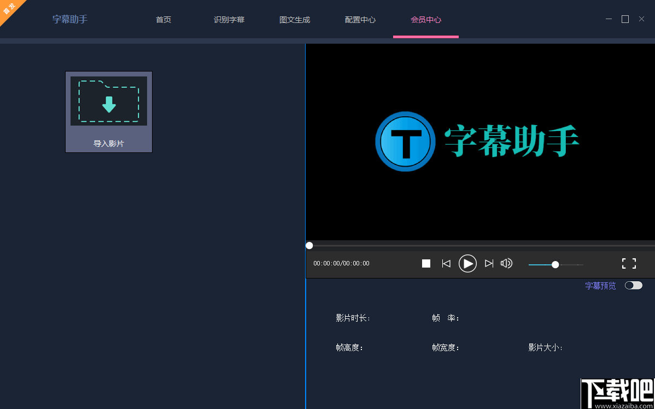Open the 配置中心 settings tab
The image size is (655, 409).
point(360,19)
